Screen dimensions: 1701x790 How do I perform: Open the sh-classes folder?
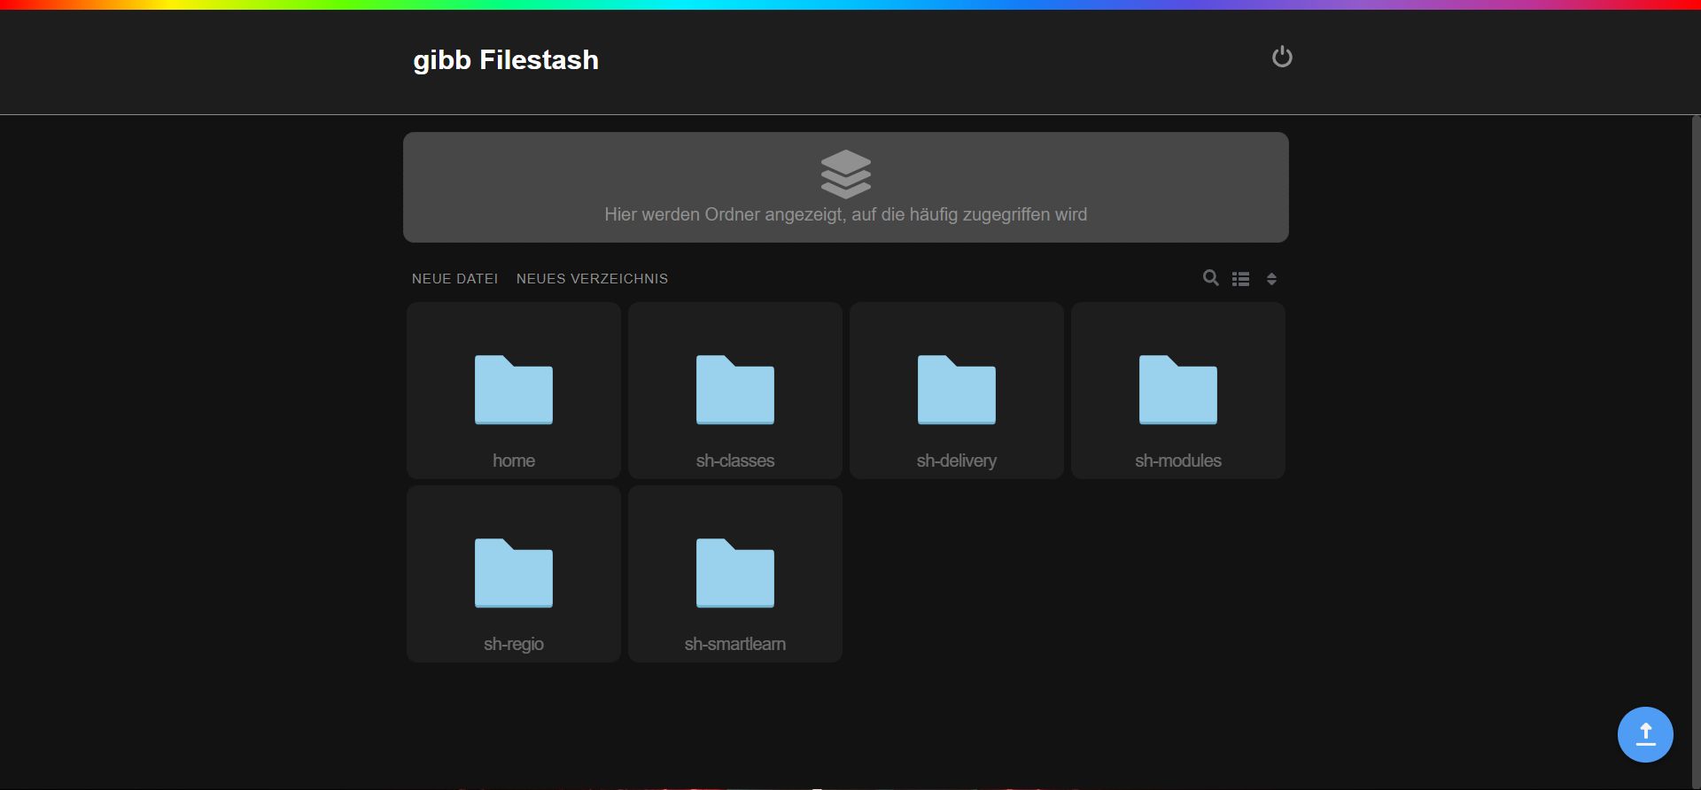735,391
